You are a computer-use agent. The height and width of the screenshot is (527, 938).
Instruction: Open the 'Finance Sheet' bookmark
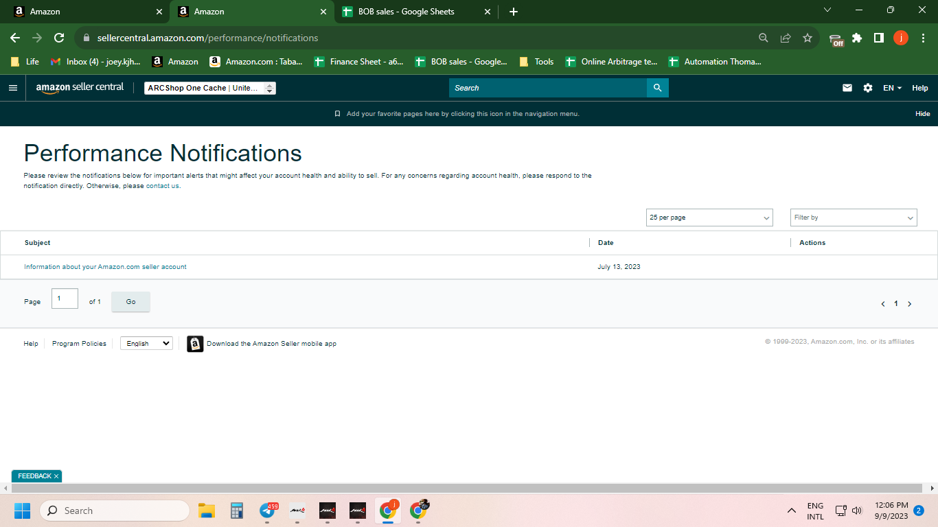click(x=359, y=62)
